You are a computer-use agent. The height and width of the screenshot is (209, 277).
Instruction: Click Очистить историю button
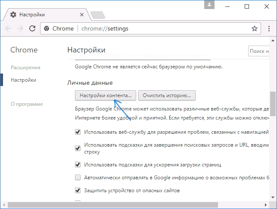coord(167,95)
